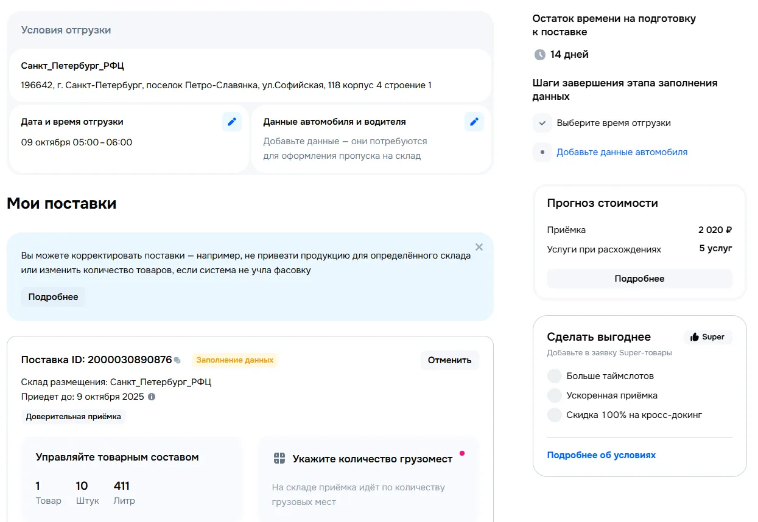Copy the supply ID 2000030890876
Image resolution: width=758 pixels, height=522 pixels.
pyautogui.click(x=177, y=360)
